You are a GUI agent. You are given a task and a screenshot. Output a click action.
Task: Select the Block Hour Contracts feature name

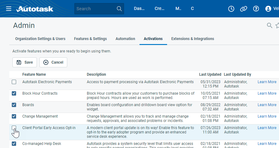pos(40,93)
